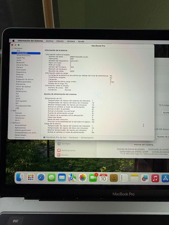Select ATA in the sidebar
This screenshot has width=169, height=225.
[18, 51]
